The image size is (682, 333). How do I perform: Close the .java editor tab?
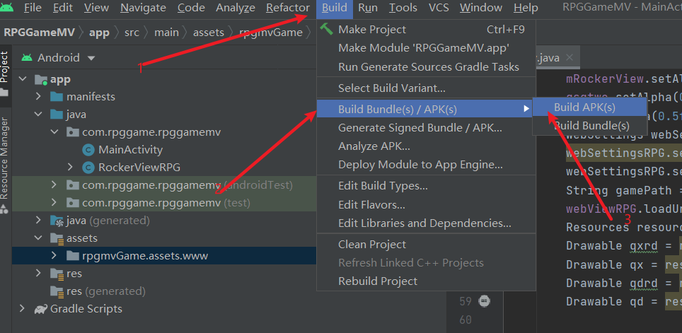click(570, 58)
